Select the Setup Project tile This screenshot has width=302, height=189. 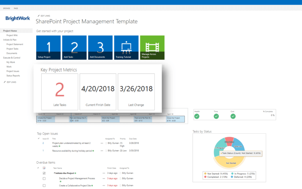point(48,47)
